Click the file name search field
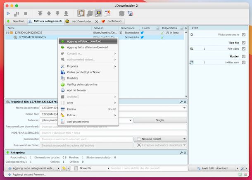This screenshot has width=252, height=180. pyautogui.click(x=149, y=168)
